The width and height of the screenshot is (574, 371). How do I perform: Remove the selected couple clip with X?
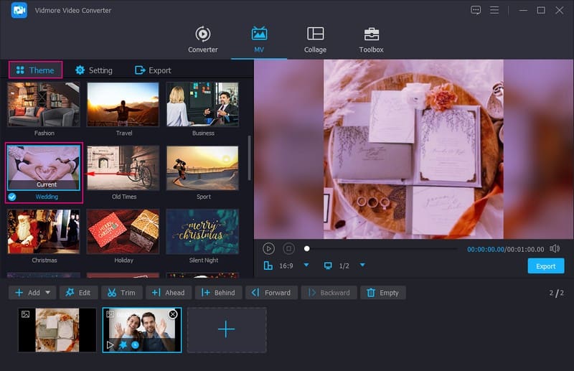click(173, 314)
